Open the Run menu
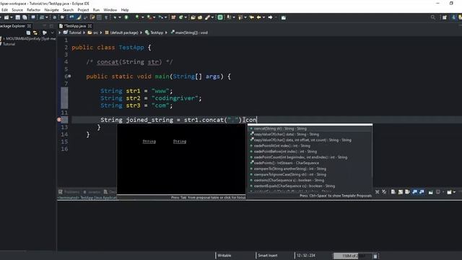462x260 pixels. (x=96, y=10)
